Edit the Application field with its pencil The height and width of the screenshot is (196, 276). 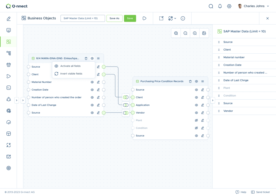pyautogui.click(x=203, y=105)
